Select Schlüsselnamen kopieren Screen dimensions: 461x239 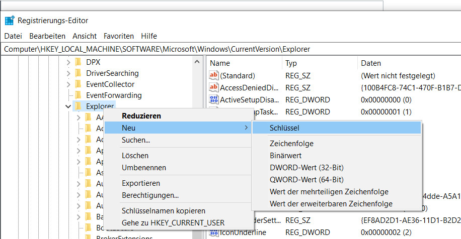178,210
